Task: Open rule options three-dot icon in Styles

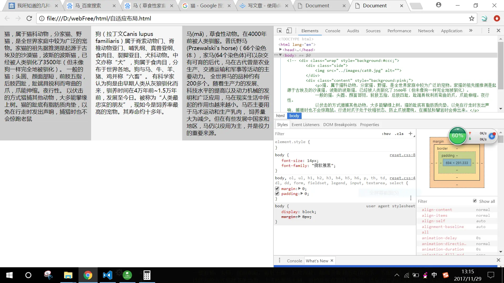Action: point(411,198)
